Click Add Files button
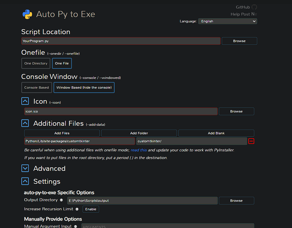The image size is (292, 228). pos(62,133)
